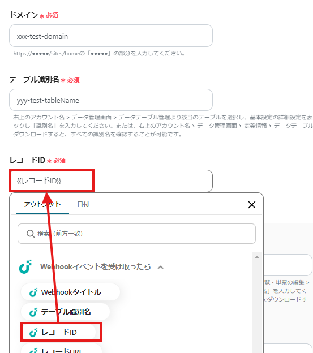Select the レコードURL output chip

[61, 348]
